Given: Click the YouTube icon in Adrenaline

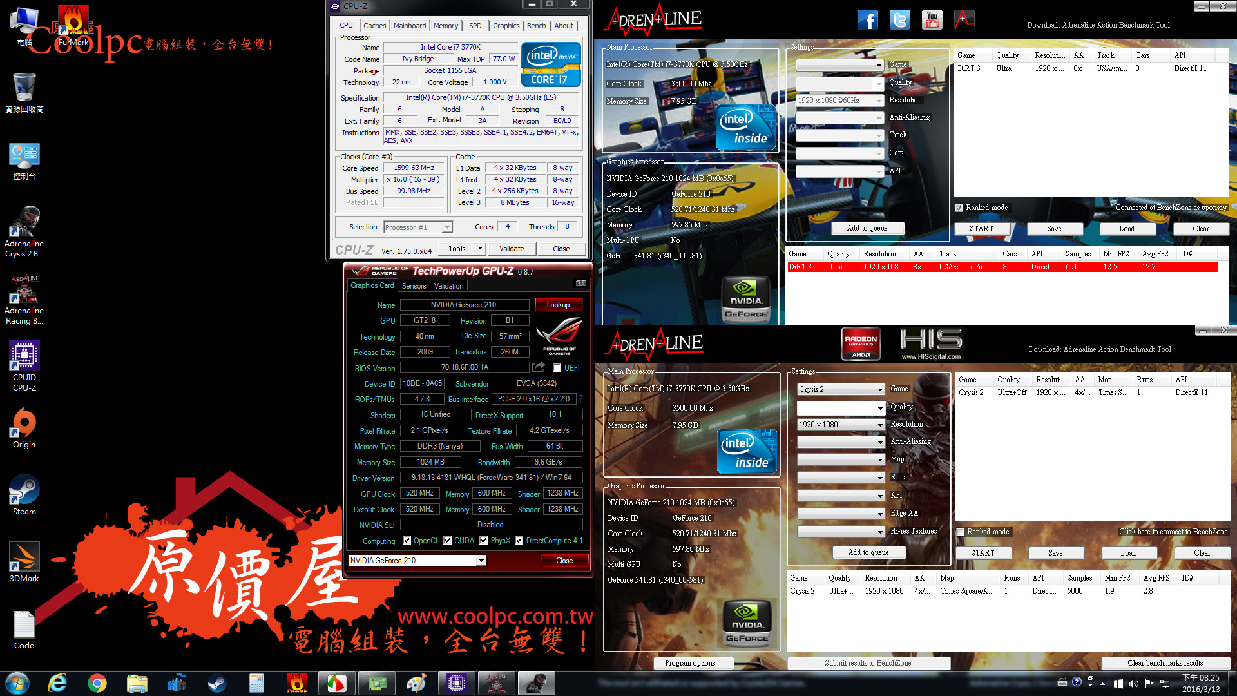Looking at the screenshot, I should pyautogui.click(x=932, y=20).
